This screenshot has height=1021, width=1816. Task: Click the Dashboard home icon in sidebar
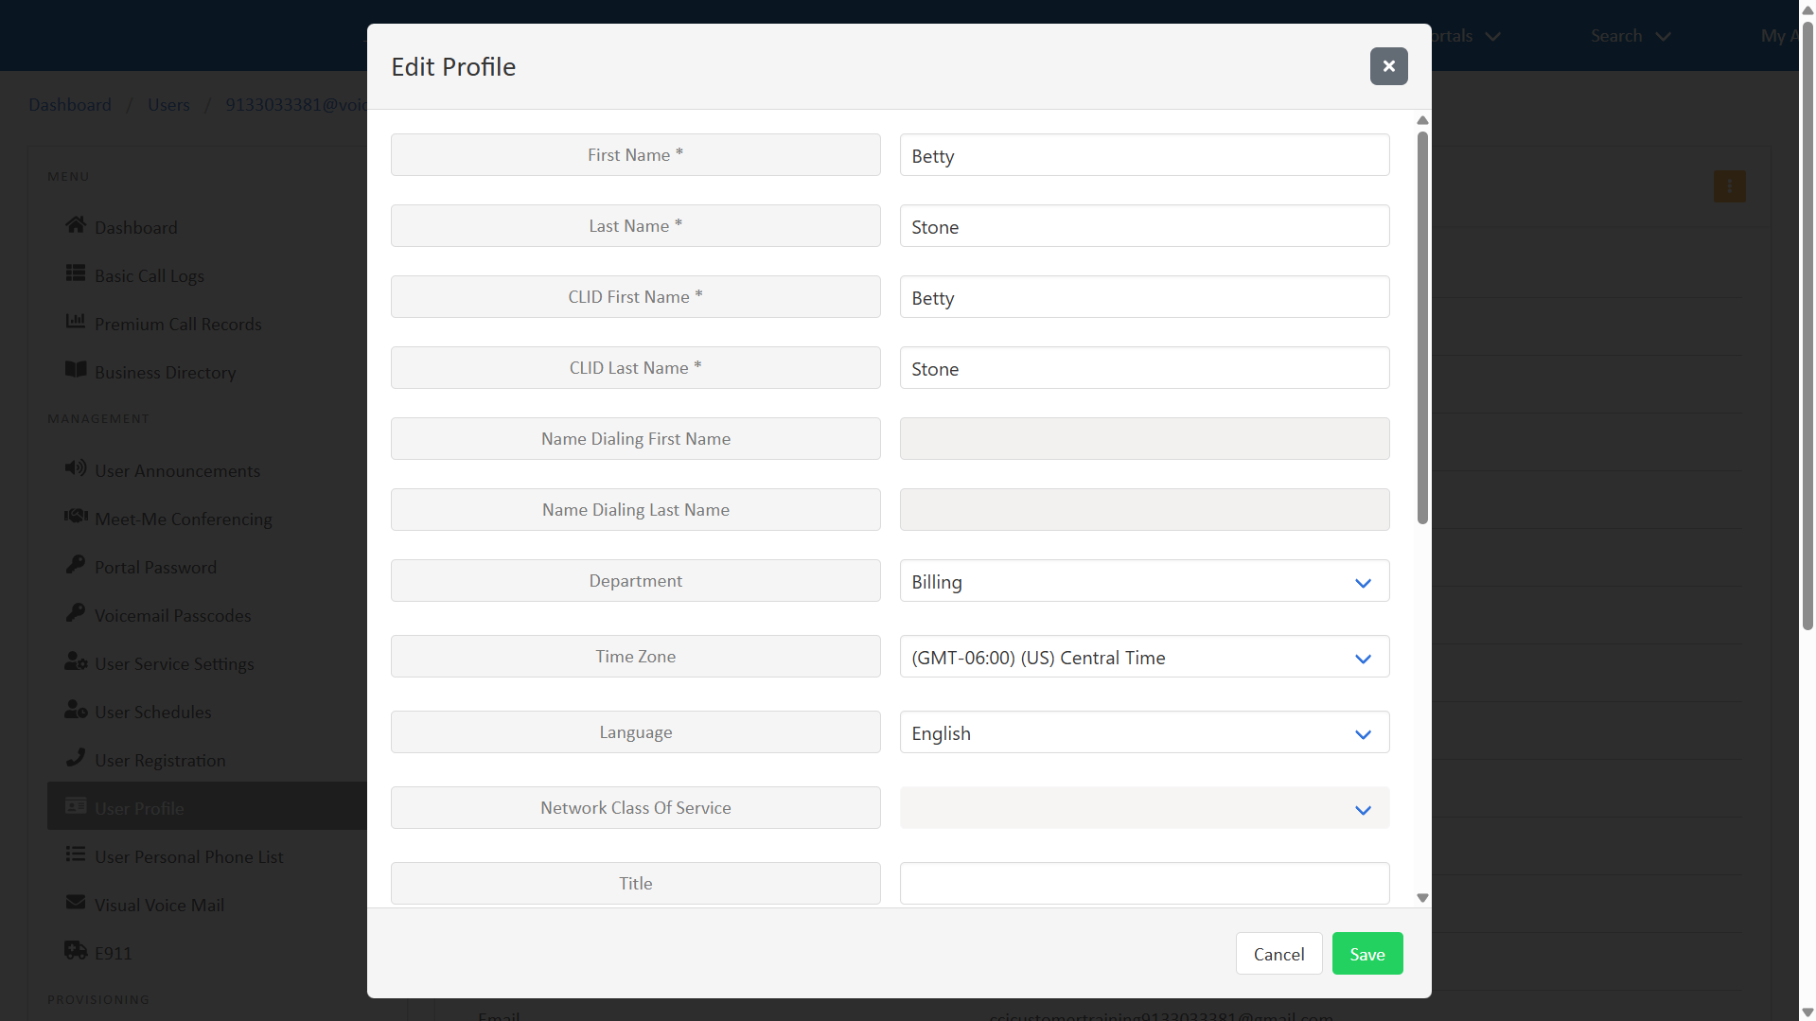[76, 225]
